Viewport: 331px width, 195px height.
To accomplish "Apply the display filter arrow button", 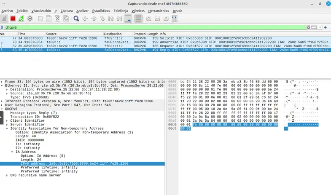I will 314,27.
